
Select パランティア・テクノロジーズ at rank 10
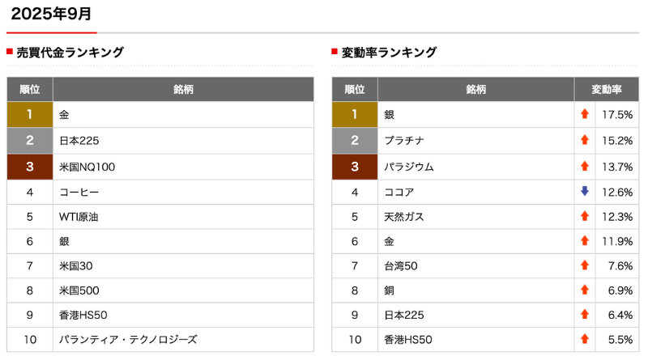tap(128, 339)
